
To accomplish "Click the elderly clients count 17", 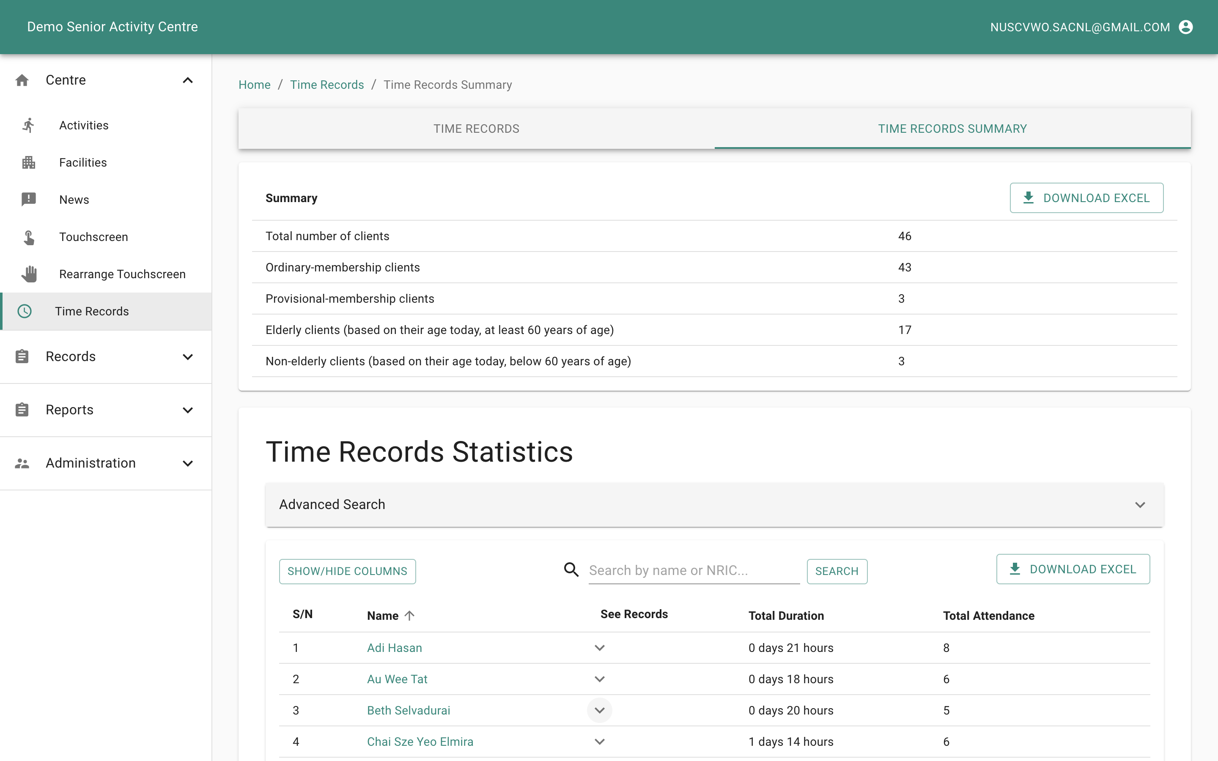I will coord(905,330).
